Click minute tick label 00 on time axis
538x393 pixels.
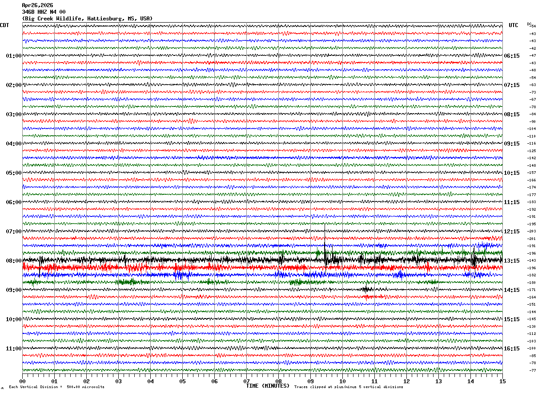22,381
